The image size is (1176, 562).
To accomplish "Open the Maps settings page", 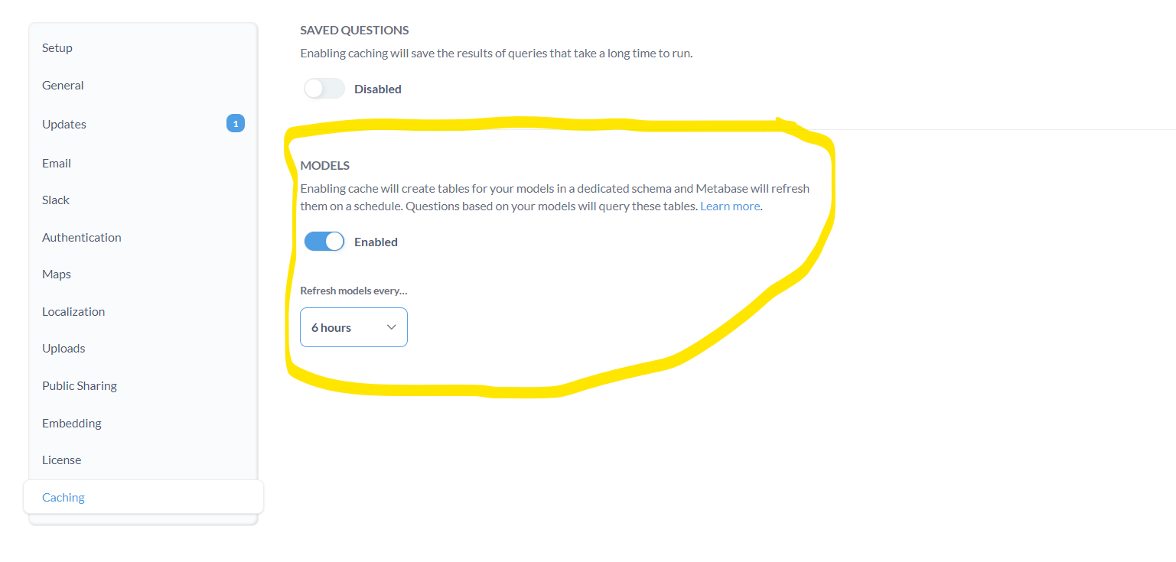I will click(x=143, y=274).
